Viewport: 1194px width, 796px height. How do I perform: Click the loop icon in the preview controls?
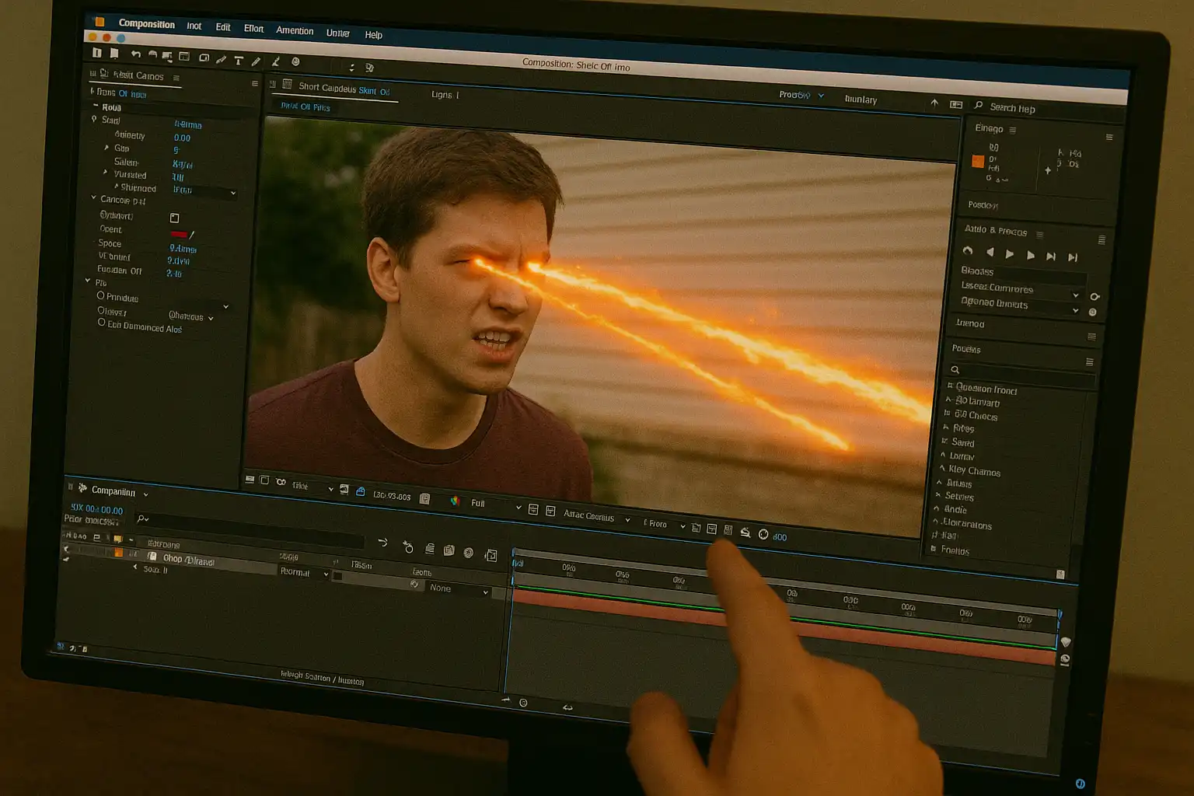[x=968, y=250]
